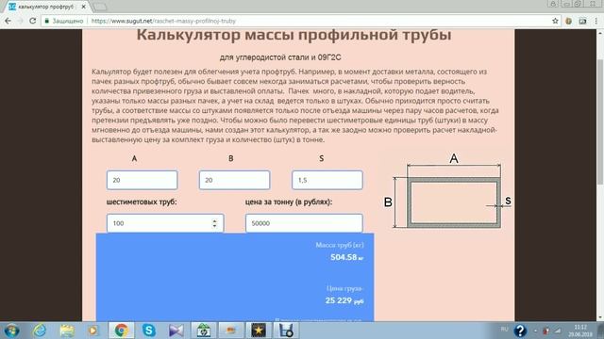This screenshot has height=339, width=604.
Task: Open the Windows Start button
Action: click(x=11, y=331)
